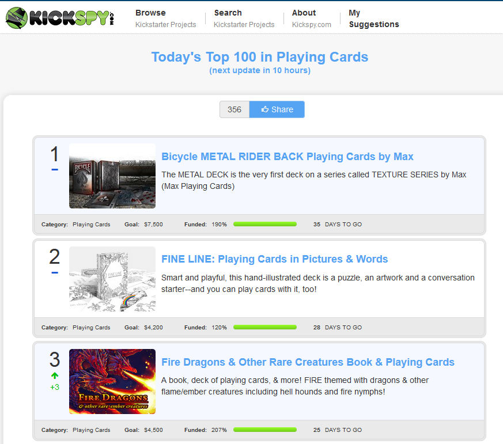Click the Kickspy logo
This screenshot has width=503, height=444.
[60, 18]
